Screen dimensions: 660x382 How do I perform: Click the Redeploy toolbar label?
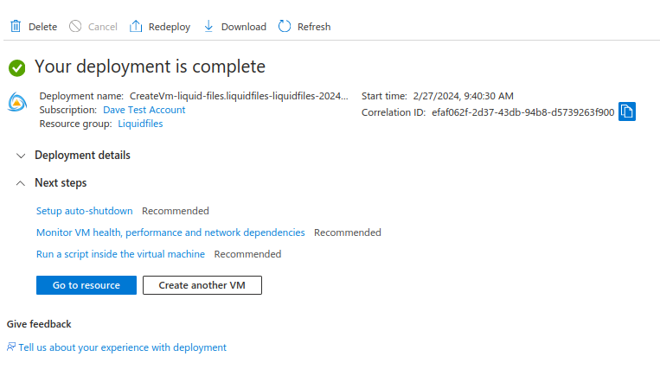coord(170,27)
